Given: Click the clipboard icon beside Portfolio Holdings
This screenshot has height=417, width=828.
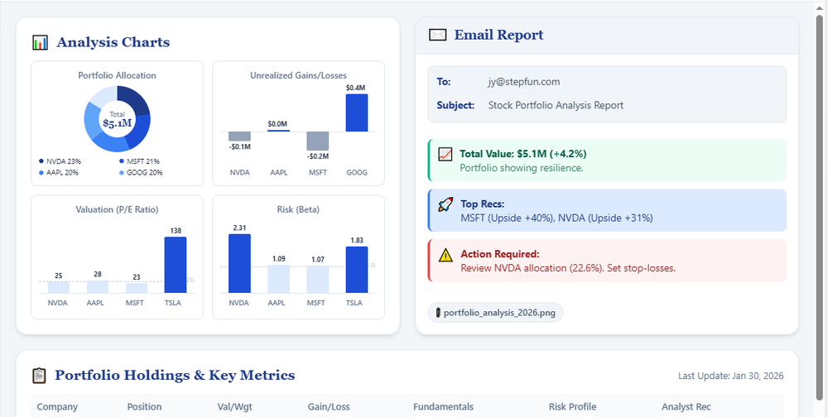Looking at the screenshot, I should pyautogui.click(x=39, y=376).
